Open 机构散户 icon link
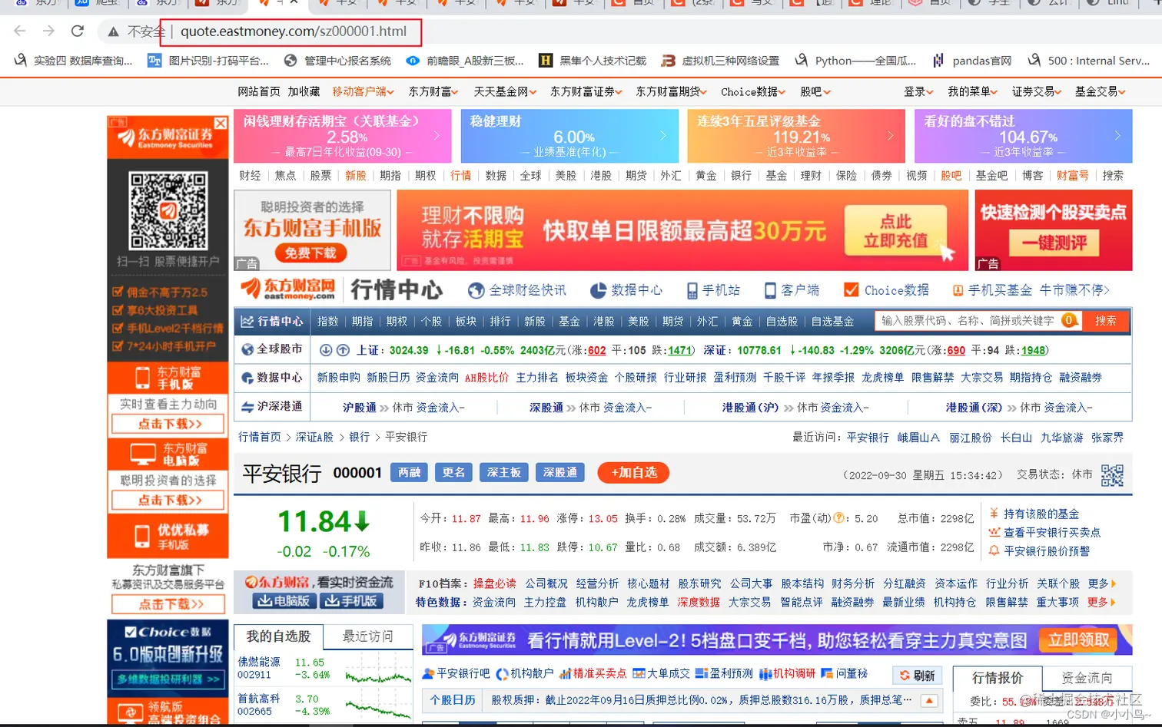 tap(524, 673)
